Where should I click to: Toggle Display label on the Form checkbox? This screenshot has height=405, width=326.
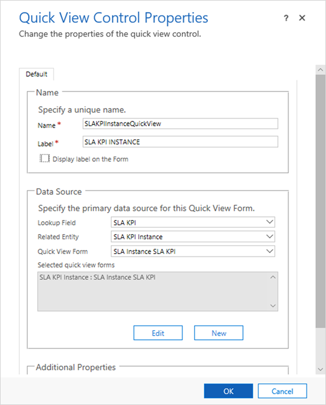click(45, 159)
